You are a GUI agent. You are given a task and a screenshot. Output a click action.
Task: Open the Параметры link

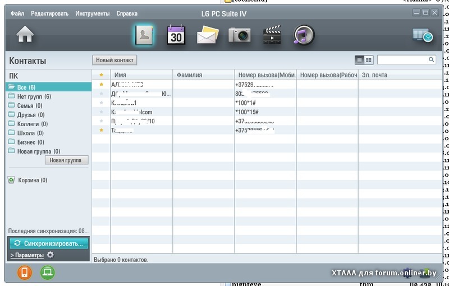[x=27, y=255]
